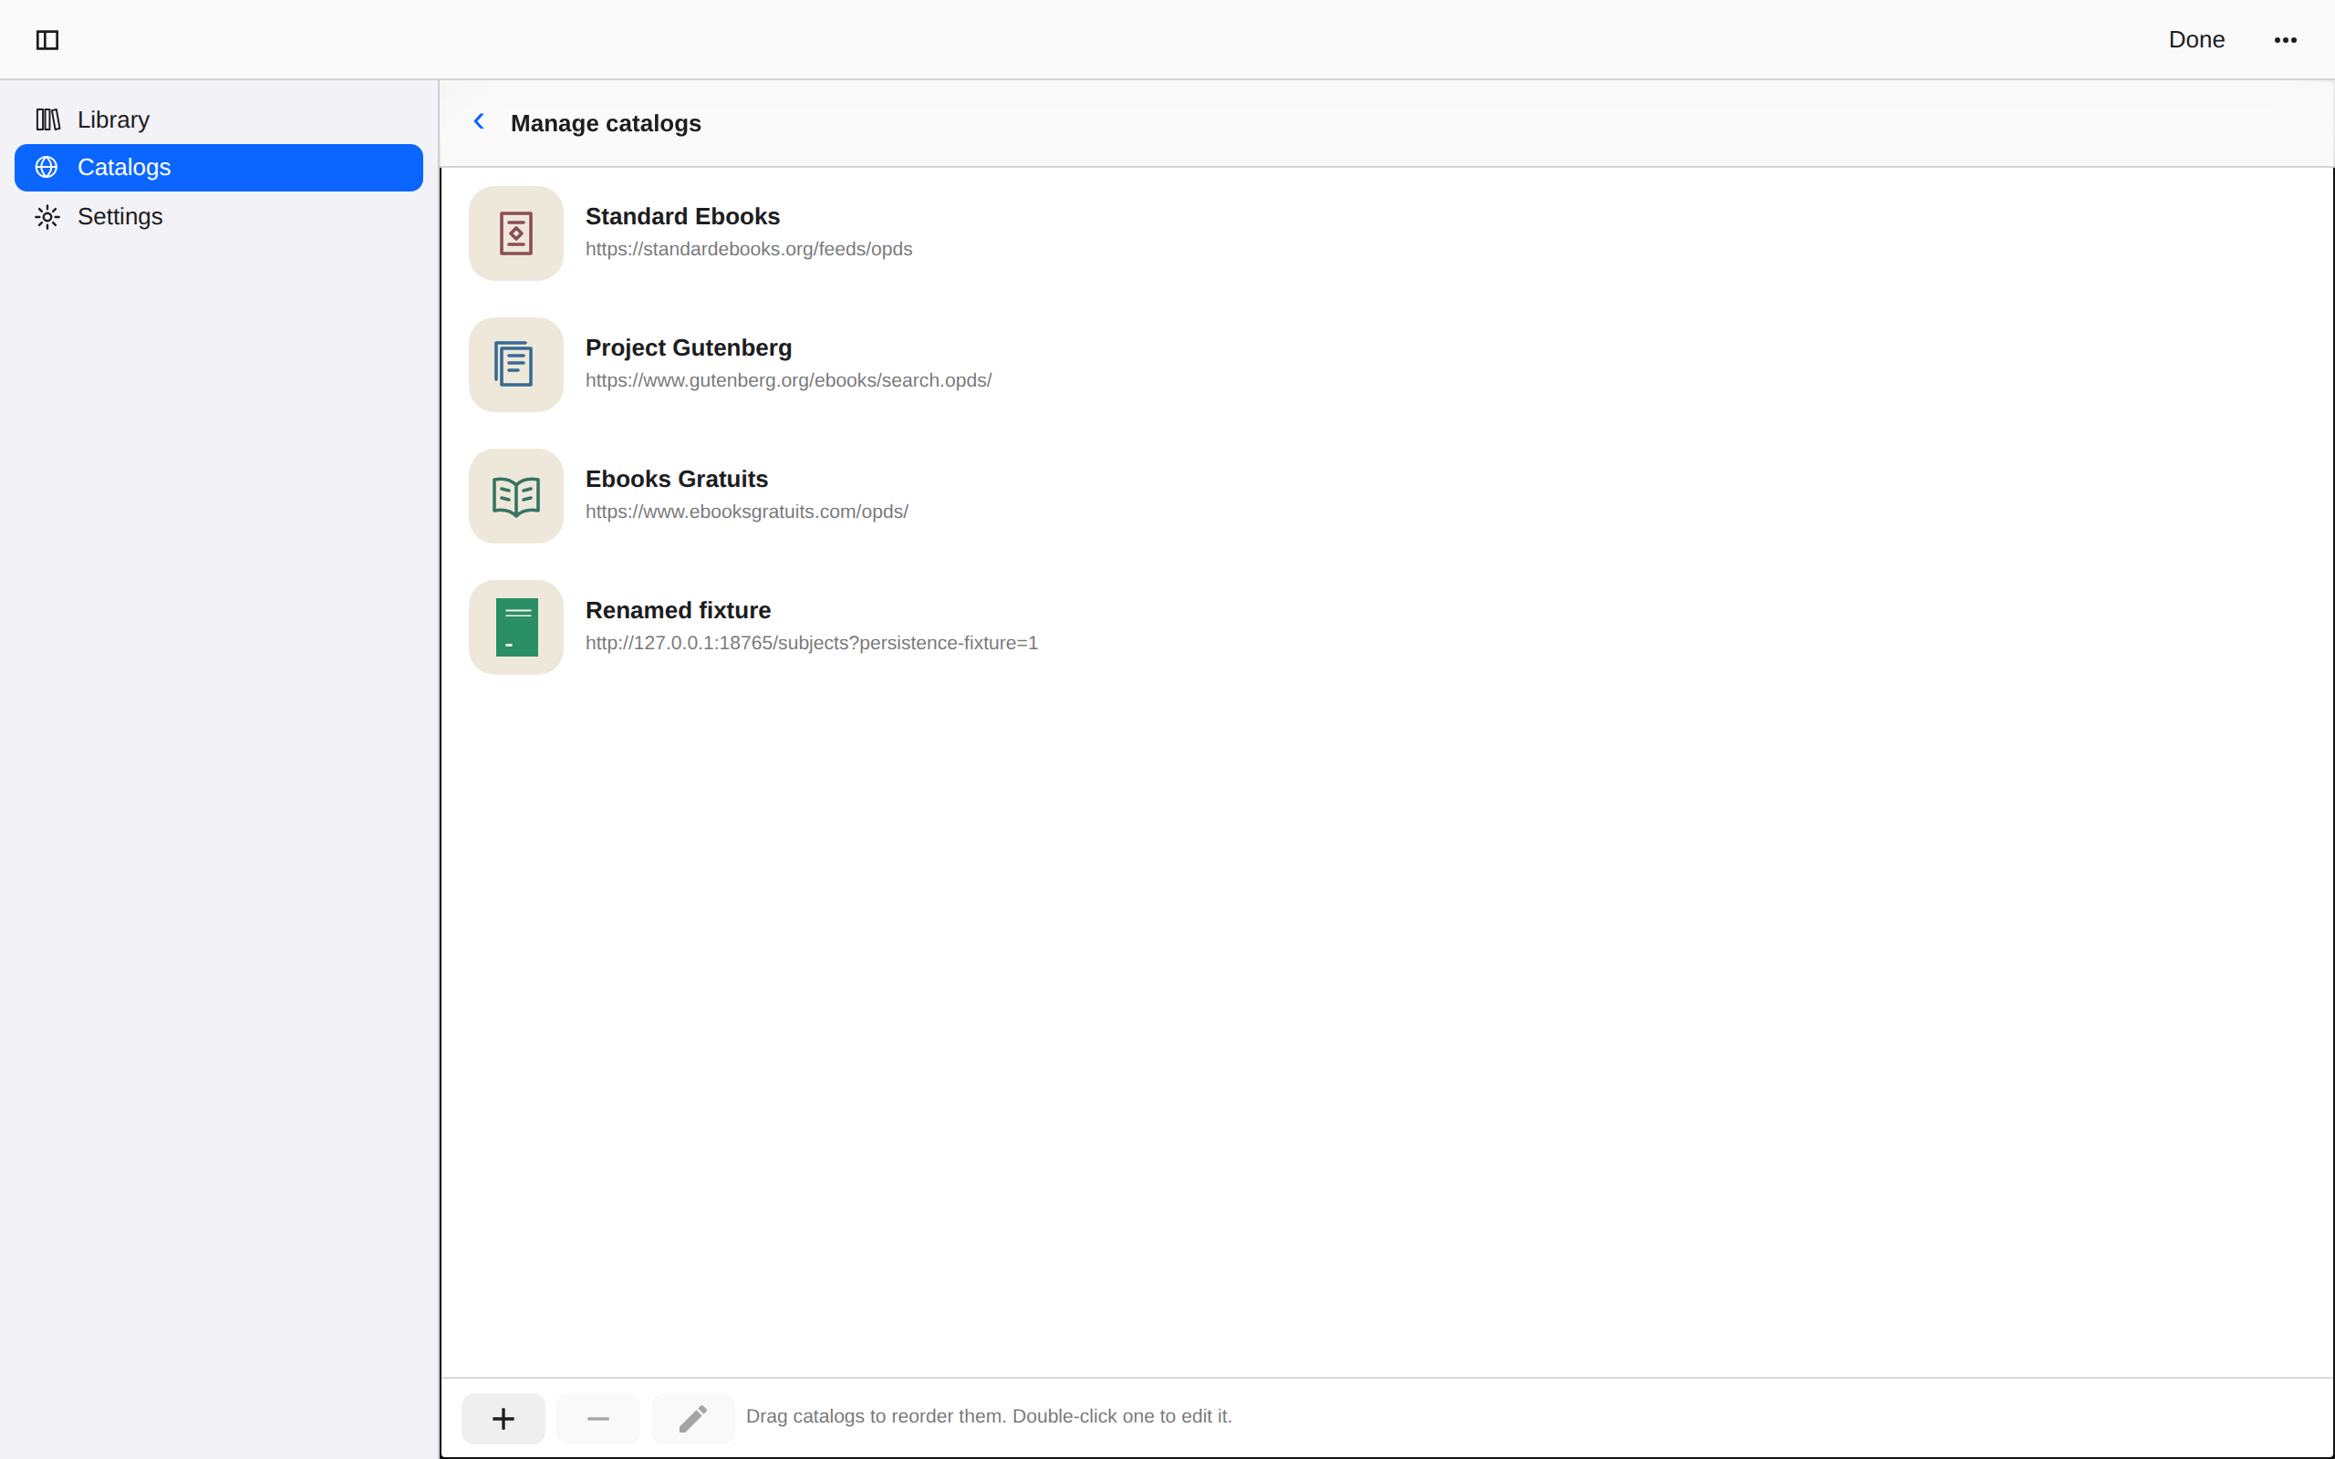The height and width of the screenshot is (1459, 2335).
Task: Select the Ebooks Gratuits catalog title
Action: click(677, 479)
